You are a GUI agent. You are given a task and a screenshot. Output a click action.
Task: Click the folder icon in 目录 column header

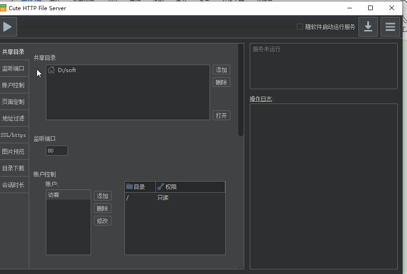pyautogui.click(x=129, y=186)
